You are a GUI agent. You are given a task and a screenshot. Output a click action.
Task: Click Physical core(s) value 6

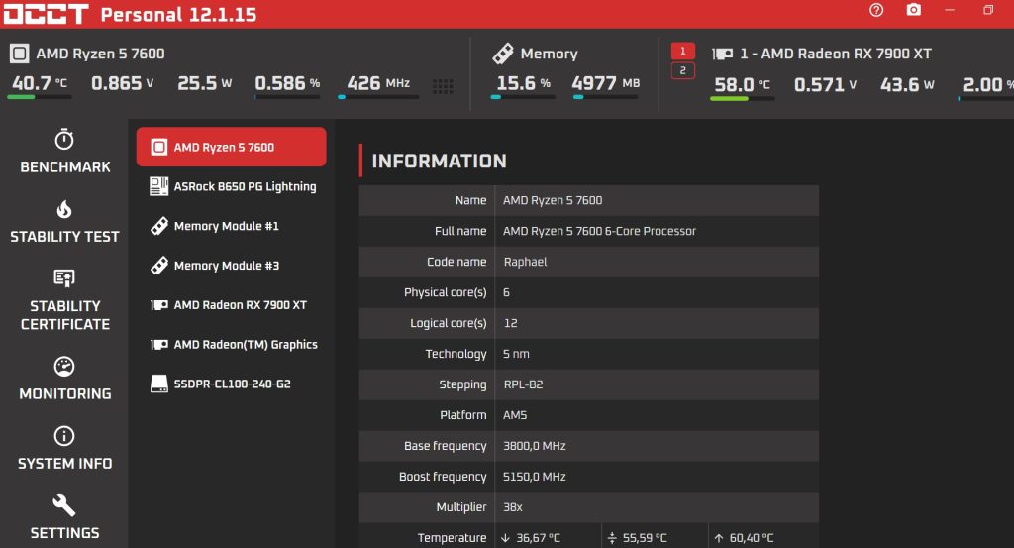(x=506, y=292)
